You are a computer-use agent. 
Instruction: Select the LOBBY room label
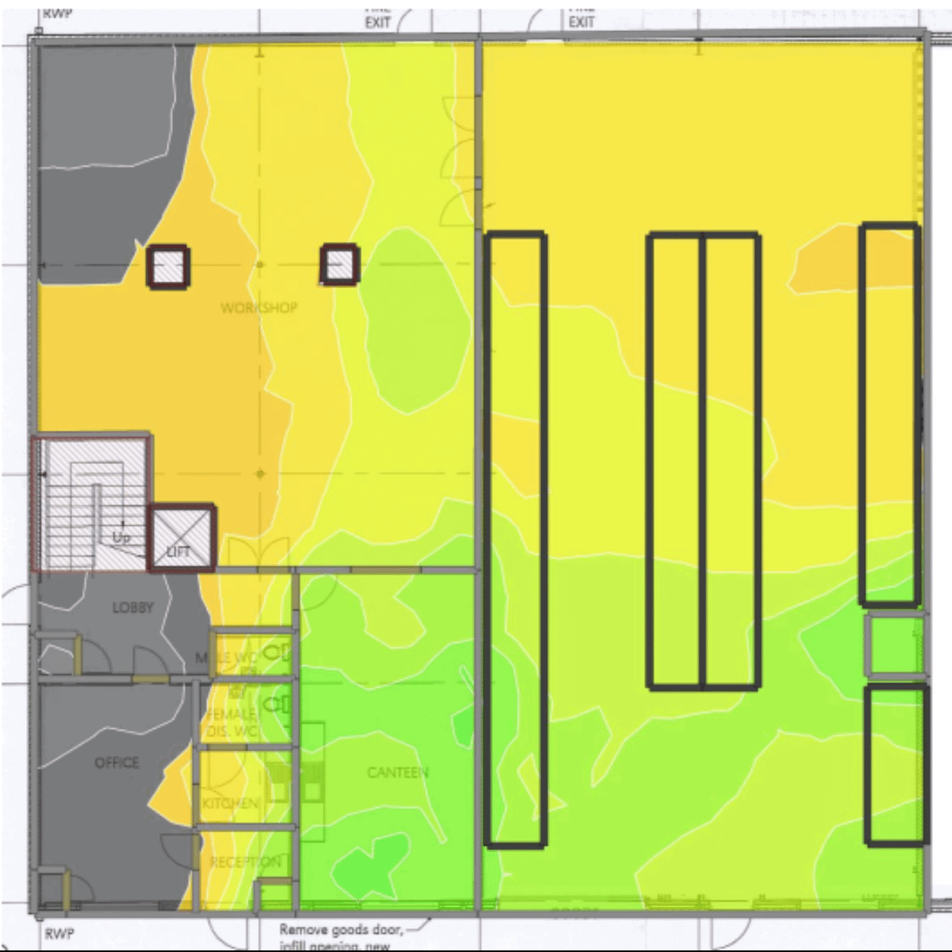(x=132, y=608)
